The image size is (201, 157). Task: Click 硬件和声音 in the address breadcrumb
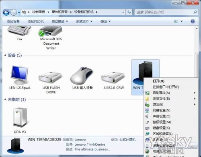[x=59, y=12]
